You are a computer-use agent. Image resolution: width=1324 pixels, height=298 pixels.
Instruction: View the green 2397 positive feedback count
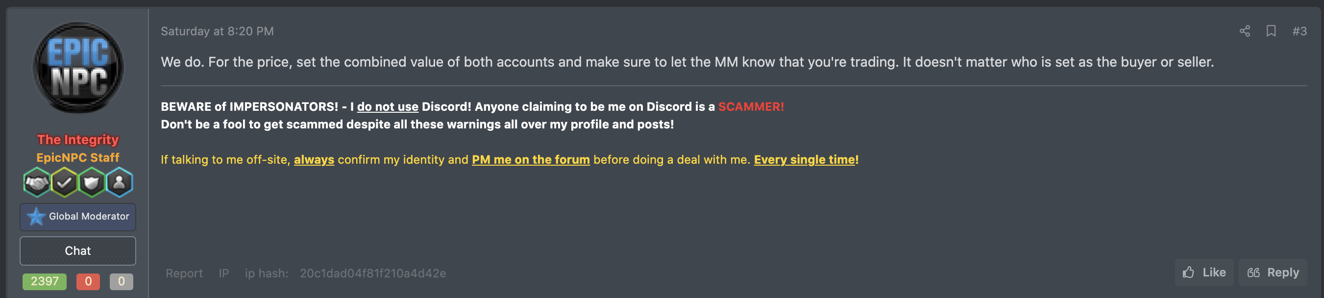pos(44,281)
